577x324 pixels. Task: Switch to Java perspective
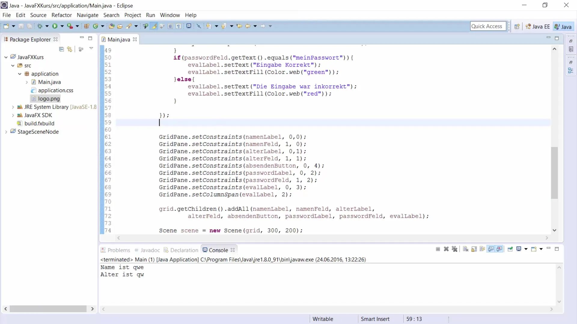coord(563,26)
